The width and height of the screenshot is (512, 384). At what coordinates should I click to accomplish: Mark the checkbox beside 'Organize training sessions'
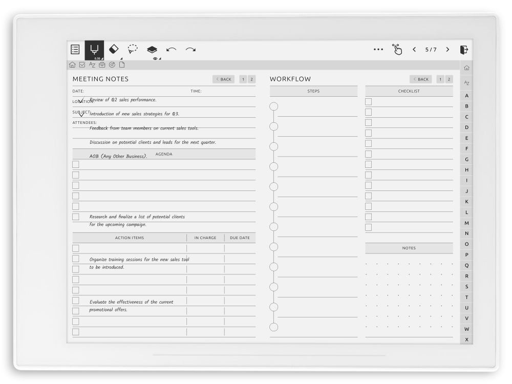(x=76, y=259)
